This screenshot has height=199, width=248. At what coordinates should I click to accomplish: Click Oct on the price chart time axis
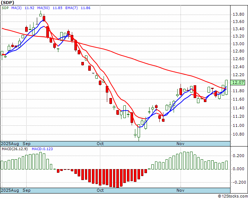[x=100, y=144]
